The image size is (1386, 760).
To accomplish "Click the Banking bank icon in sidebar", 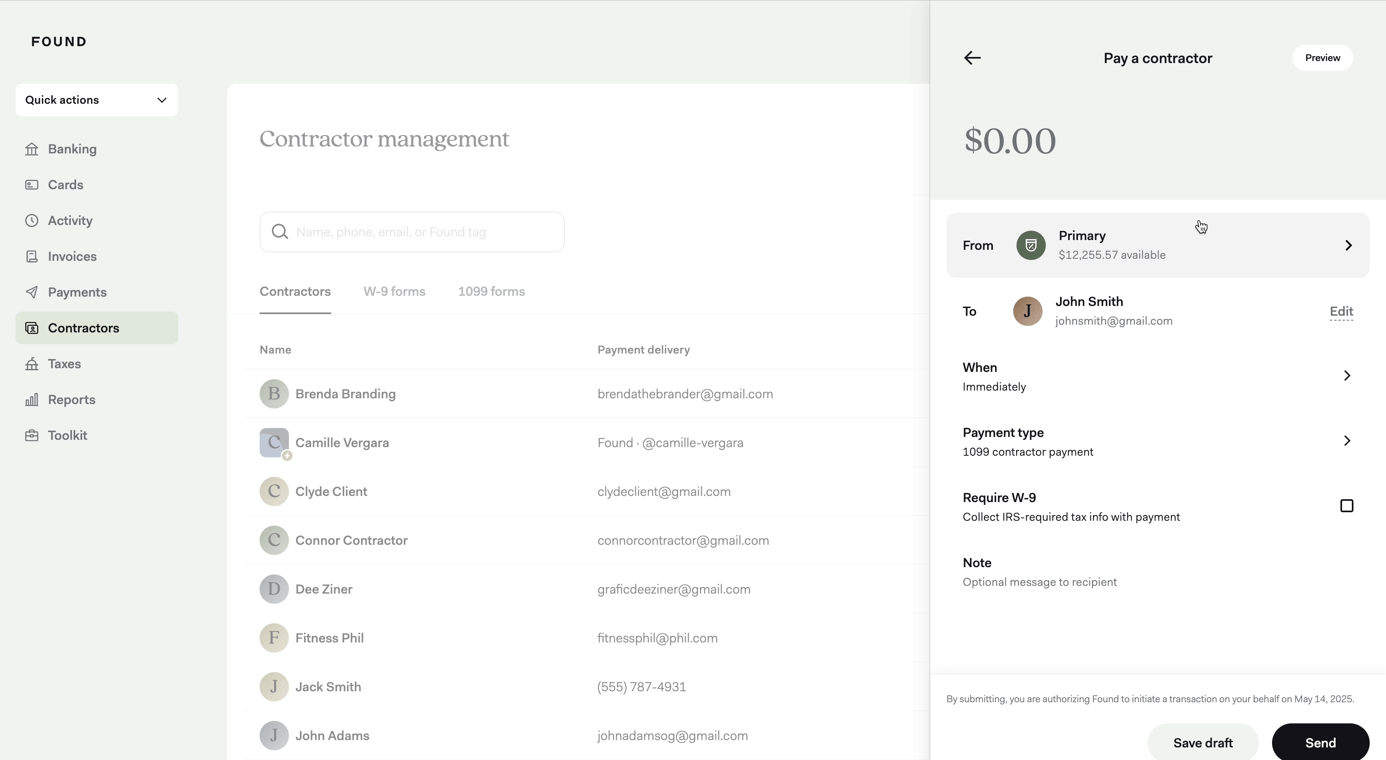I will pyautogui.click(x=32, y=149).
